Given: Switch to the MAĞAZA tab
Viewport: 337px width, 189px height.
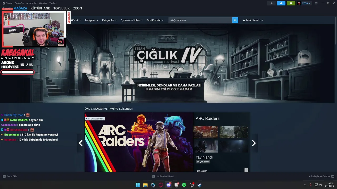Looking at the screenshot, I should pyautogui.click(x=20, y=8).
